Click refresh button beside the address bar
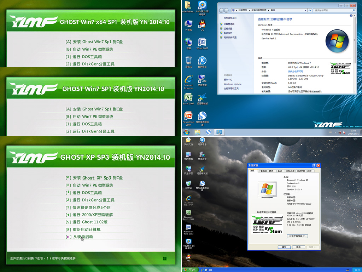The height and width of the screenshot is (272, 362). (310, 10)
